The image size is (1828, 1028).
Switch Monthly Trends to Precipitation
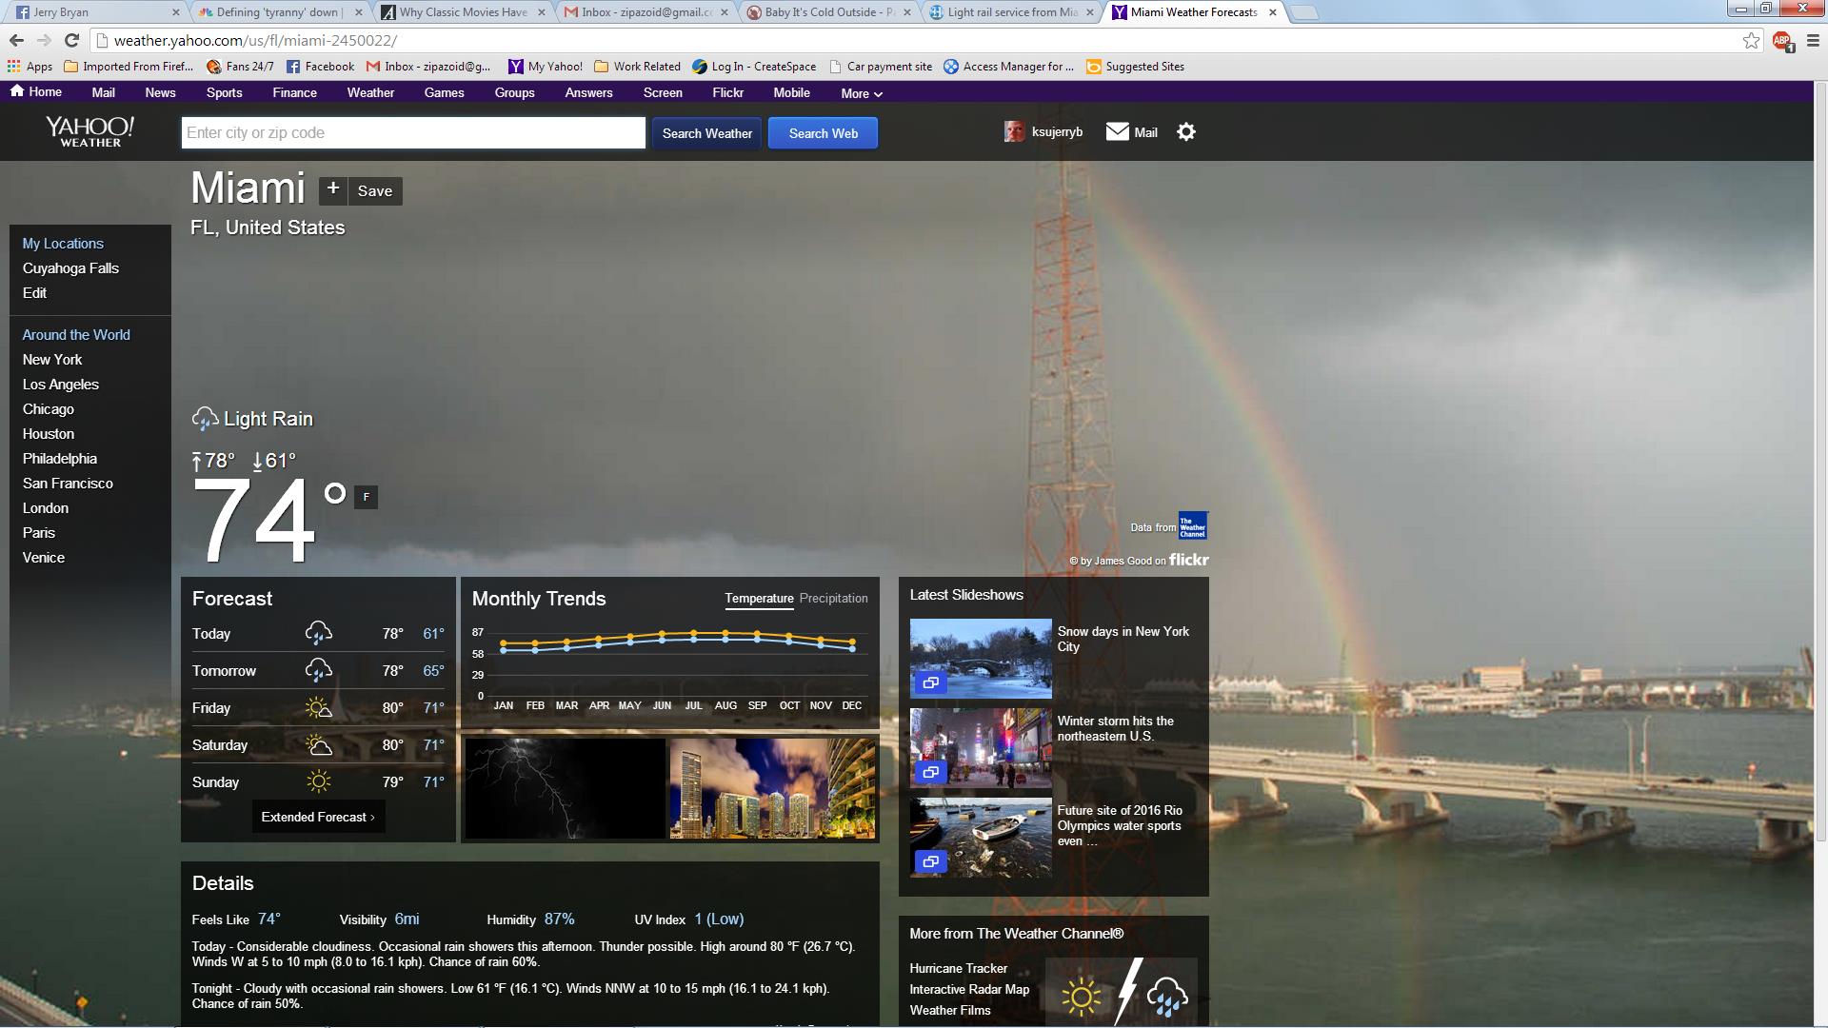coord(833,598)
